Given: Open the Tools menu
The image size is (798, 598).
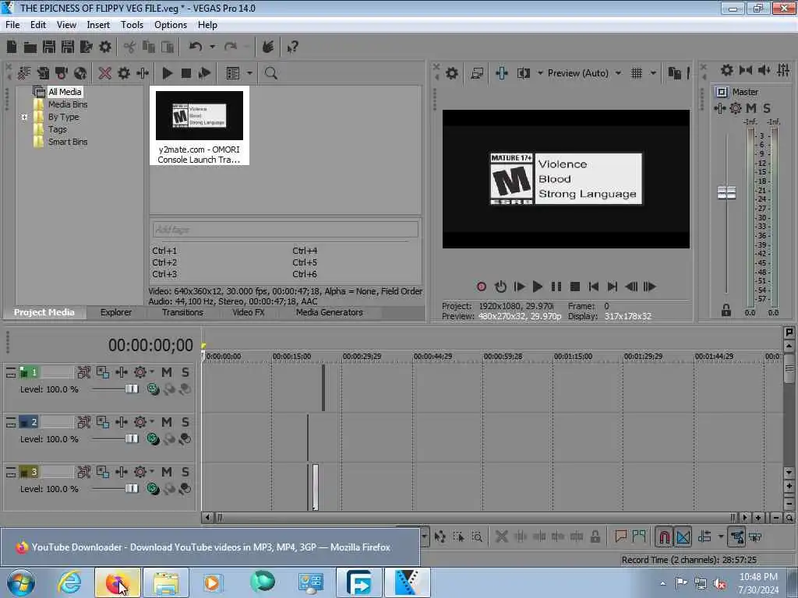Looking at the screenshot, I should (x=132, y=25).
